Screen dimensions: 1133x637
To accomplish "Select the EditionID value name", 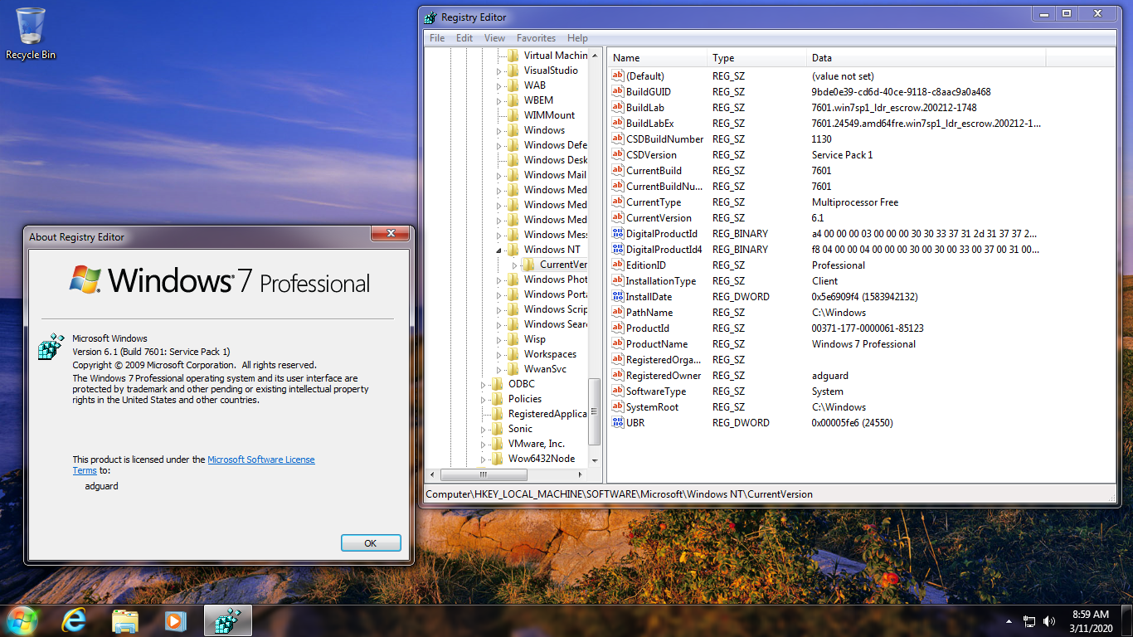I will pos(646,265).
